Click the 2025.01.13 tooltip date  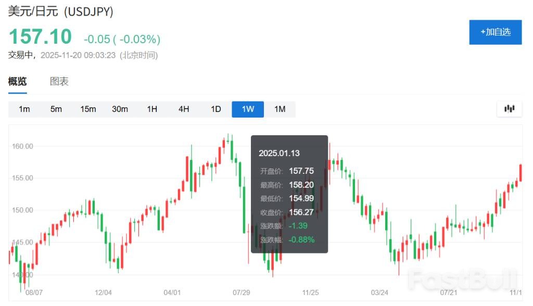280,153
